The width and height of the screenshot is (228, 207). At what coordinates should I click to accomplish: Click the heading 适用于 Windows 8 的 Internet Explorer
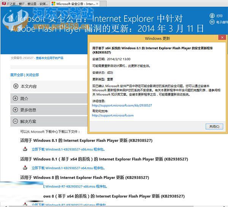(x=85, y=178)
